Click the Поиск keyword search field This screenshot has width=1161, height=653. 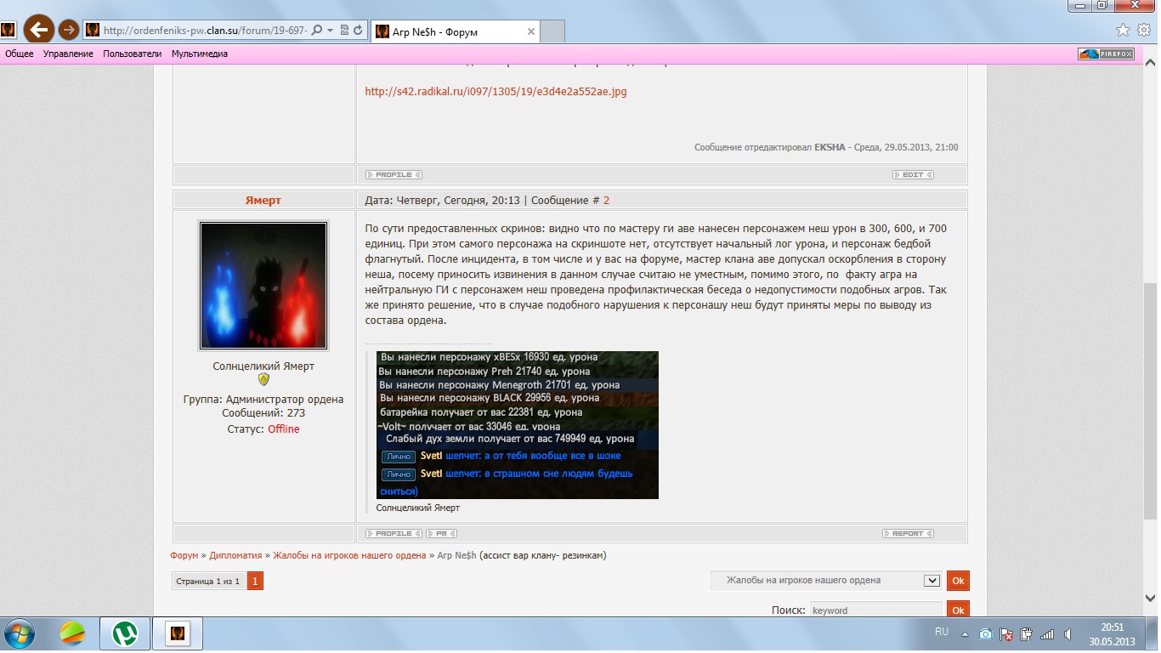[875, 610]
